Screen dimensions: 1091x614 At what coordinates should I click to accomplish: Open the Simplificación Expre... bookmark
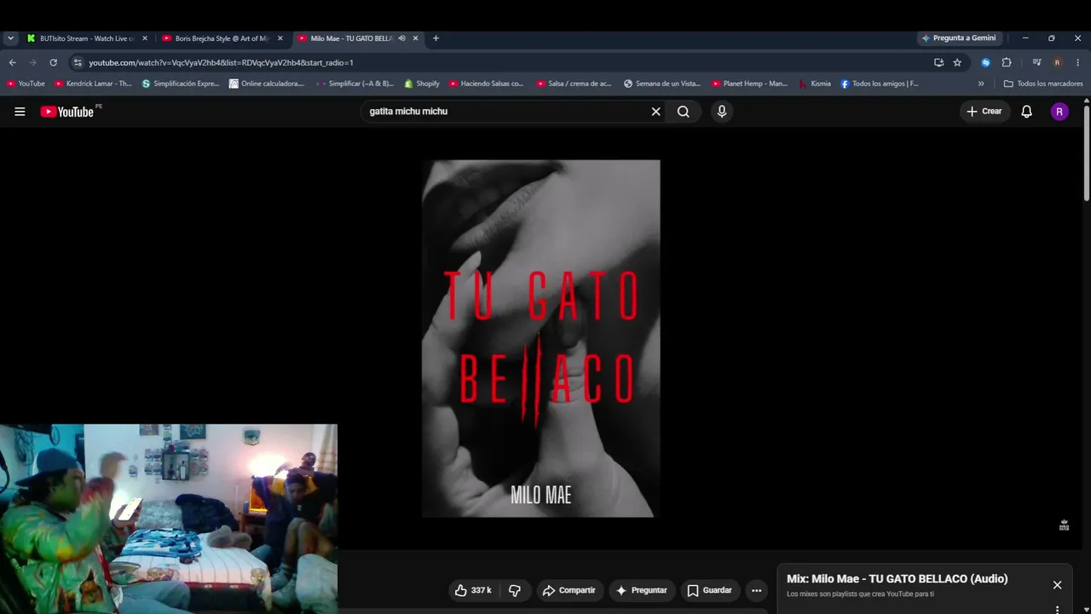(x=181, y=84)
